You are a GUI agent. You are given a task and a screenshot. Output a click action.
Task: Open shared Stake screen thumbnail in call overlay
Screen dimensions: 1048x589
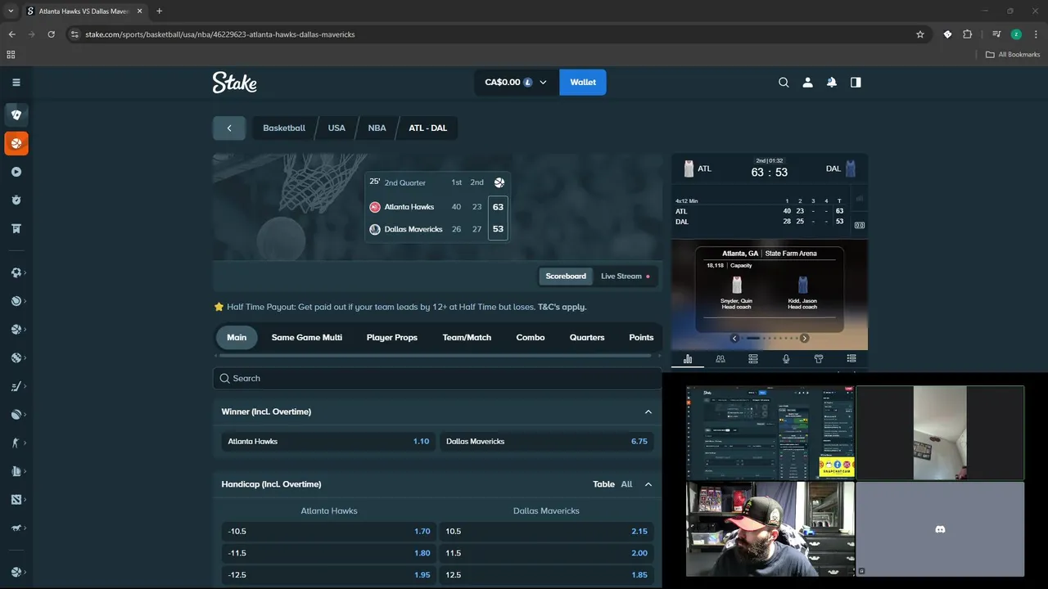(770, 432)
